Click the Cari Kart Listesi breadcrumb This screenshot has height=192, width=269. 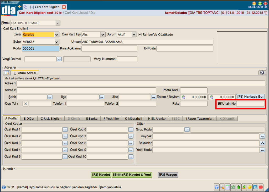(x=76, y=13)
